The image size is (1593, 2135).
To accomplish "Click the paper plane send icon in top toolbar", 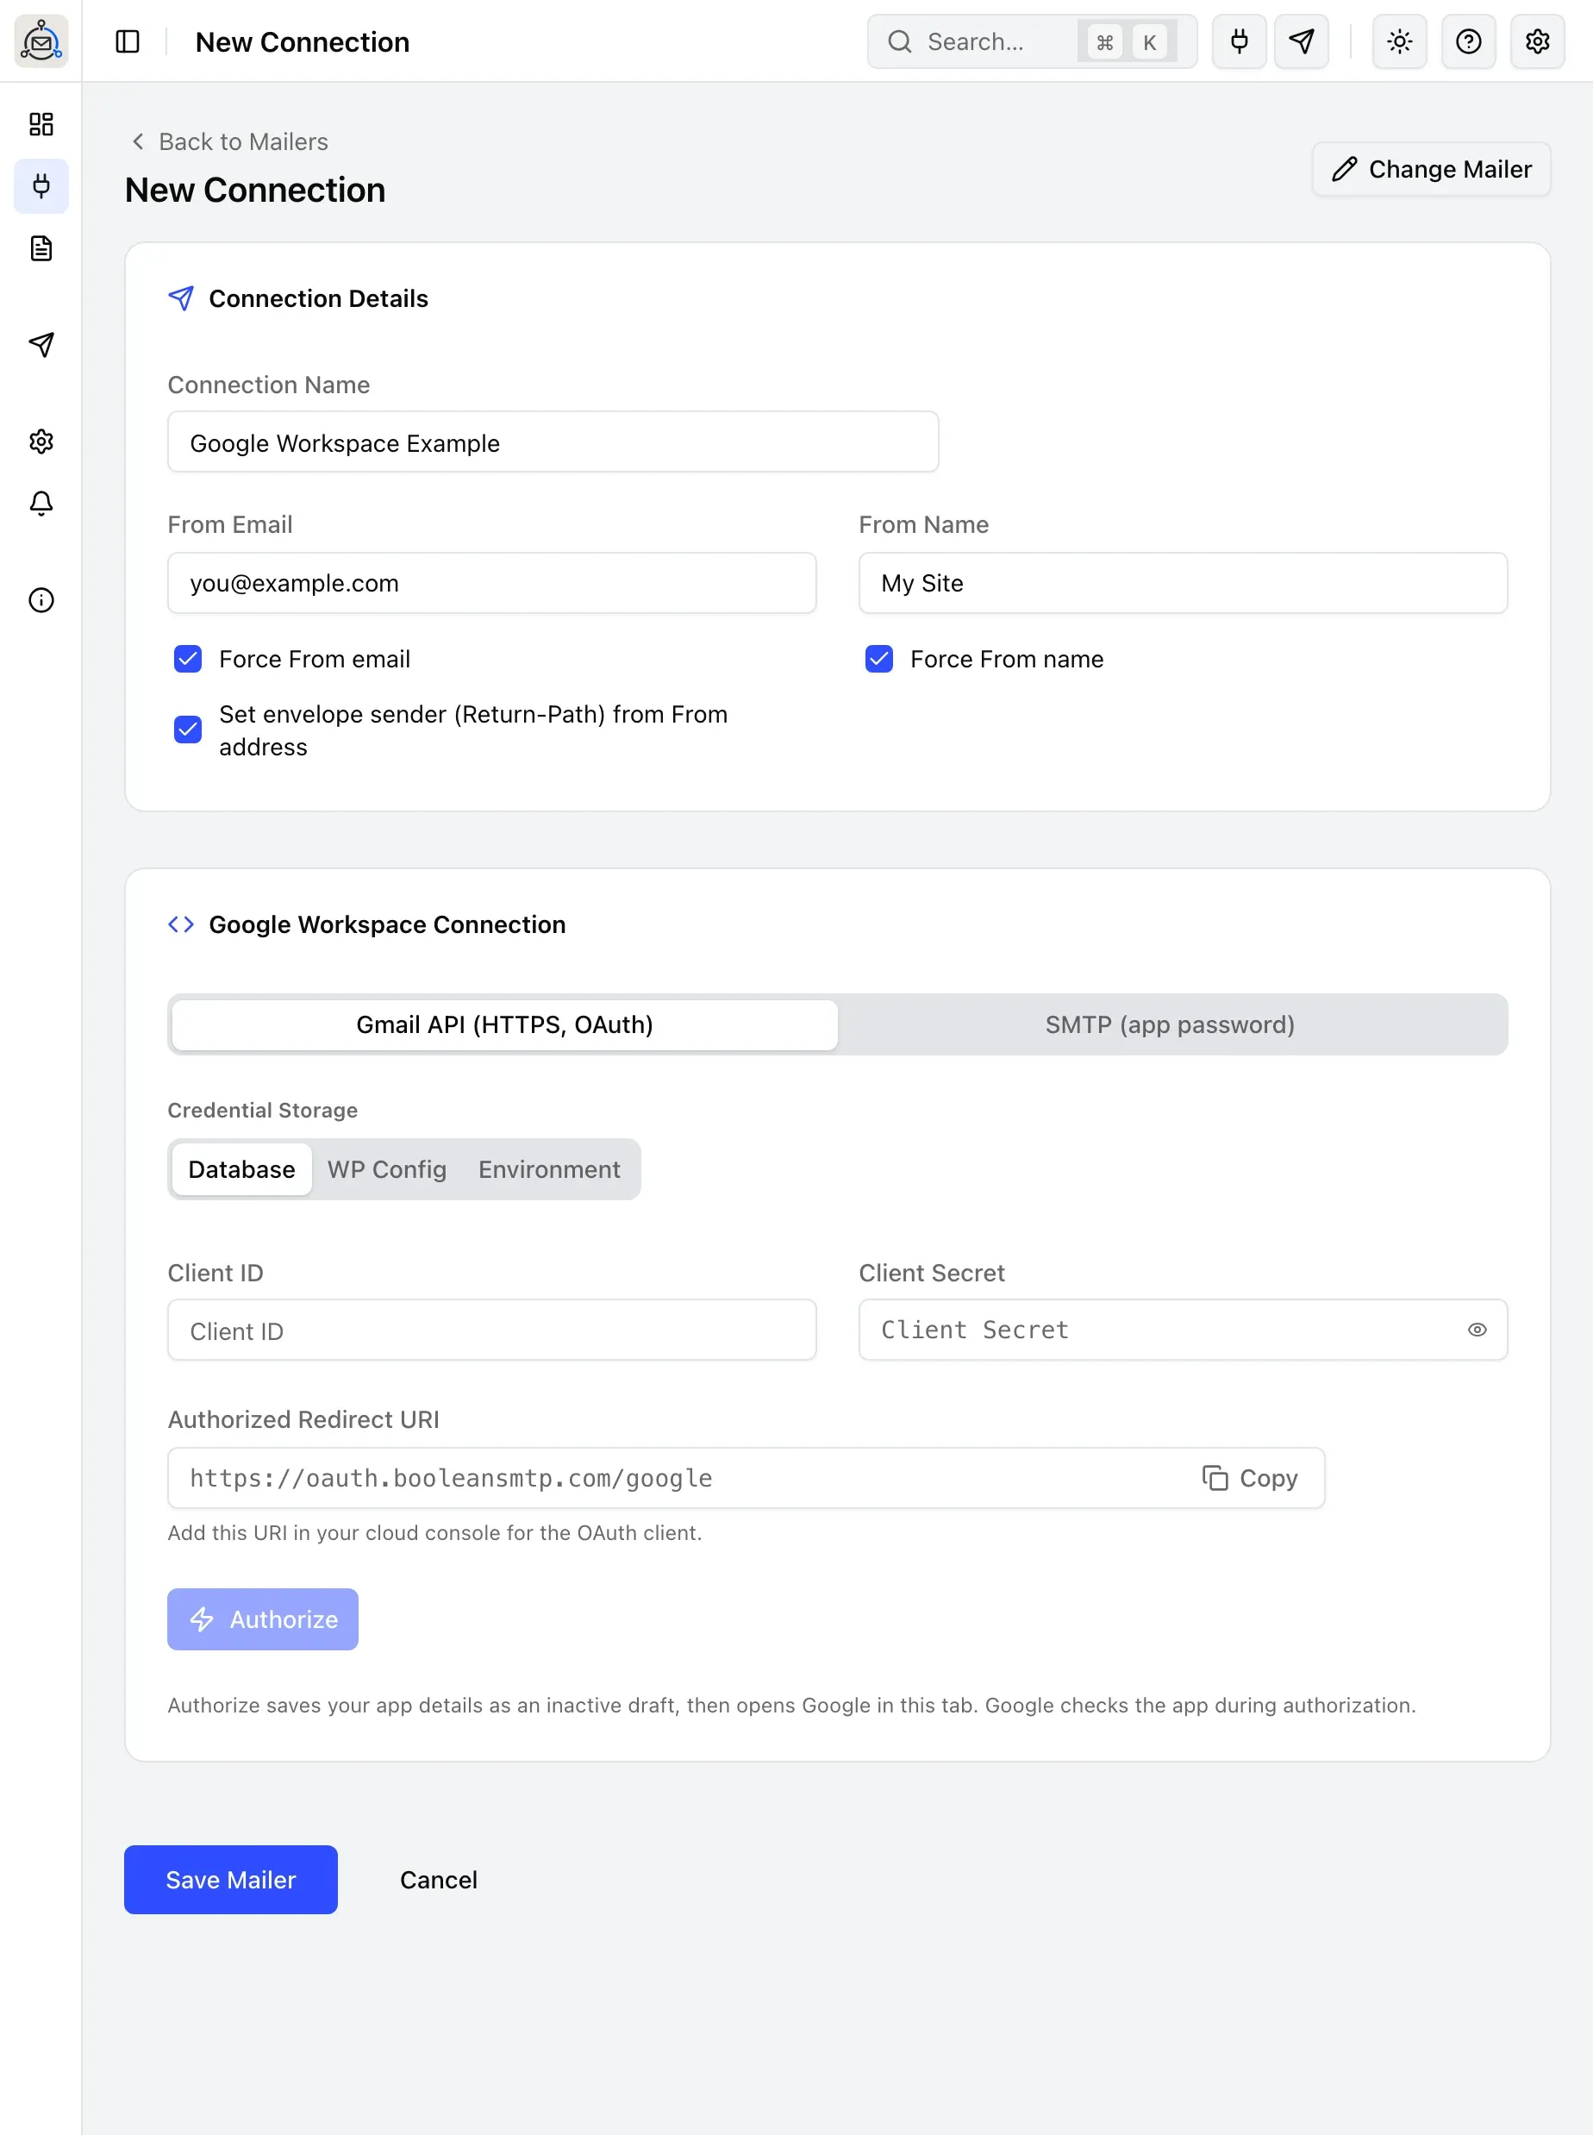I will 1302,41.
